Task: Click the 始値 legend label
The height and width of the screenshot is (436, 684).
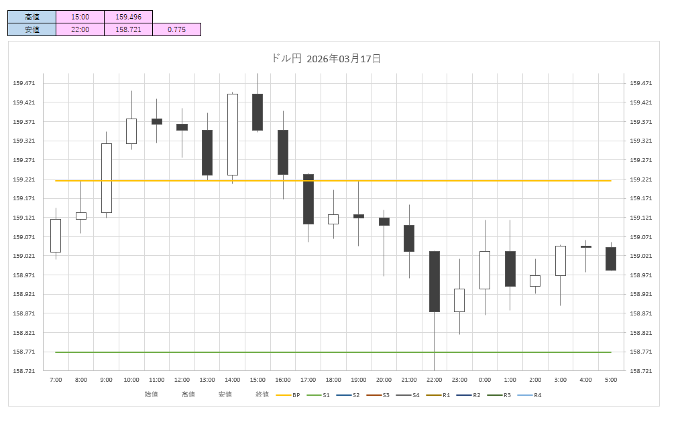Action: [152, 394]
